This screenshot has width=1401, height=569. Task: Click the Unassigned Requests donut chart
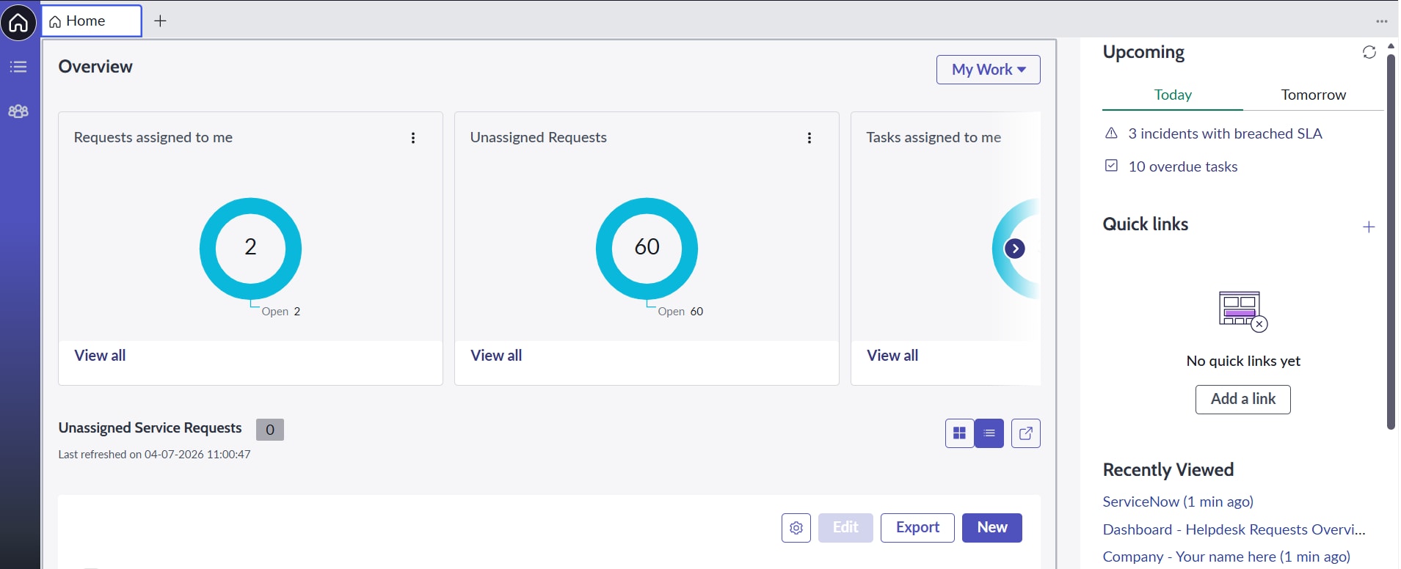[647, 249]
